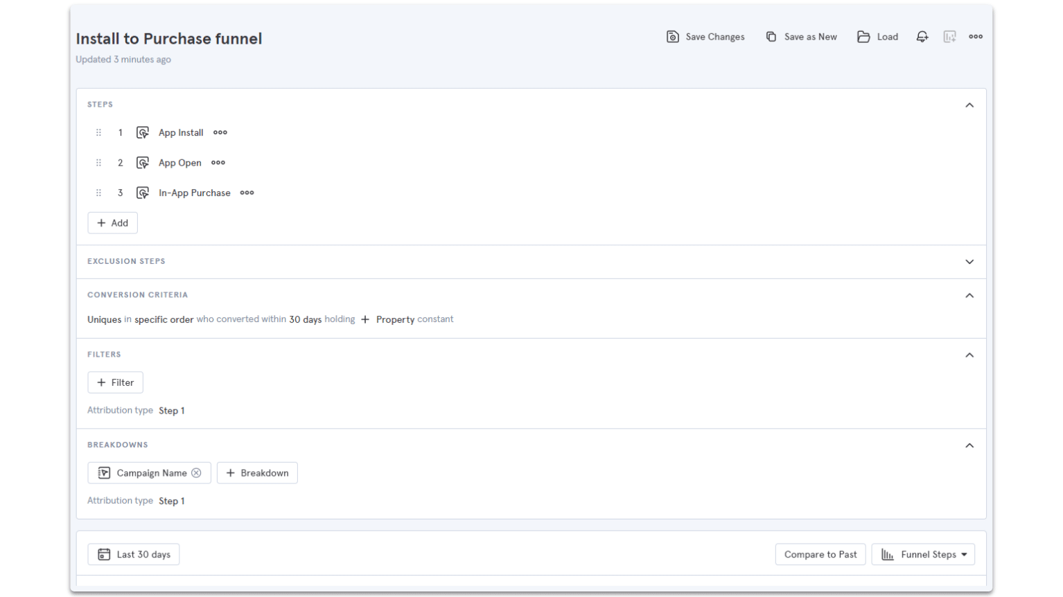Grab the drag handle for App Install step
1063x597 pixels.
(x=98, y=132)
